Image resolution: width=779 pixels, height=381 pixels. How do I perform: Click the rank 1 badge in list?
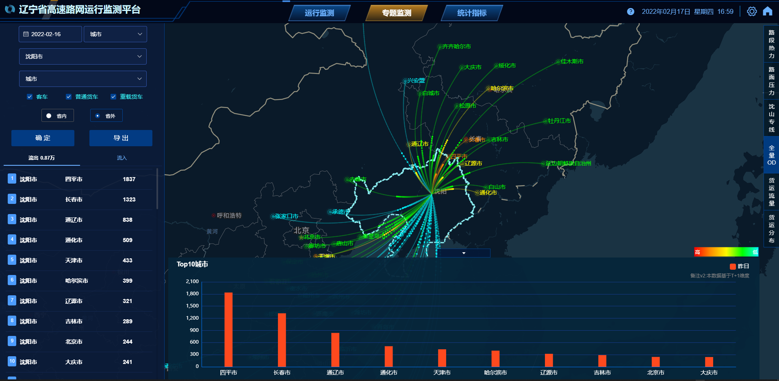point(12,179)
